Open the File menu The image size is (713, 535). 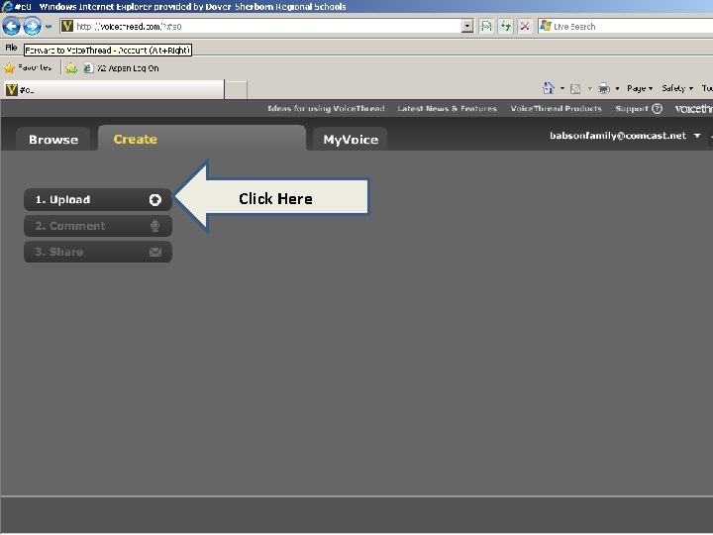point(11,48)
